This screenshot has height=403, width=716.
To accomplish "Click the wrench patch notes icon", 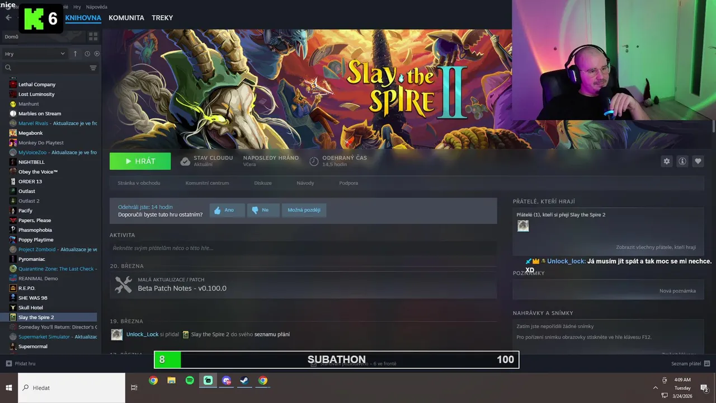I will [x=123, y=285].
